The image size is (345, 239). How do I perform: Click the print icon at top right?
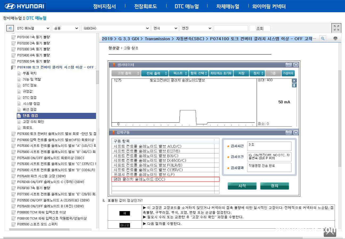coord(335,38)
